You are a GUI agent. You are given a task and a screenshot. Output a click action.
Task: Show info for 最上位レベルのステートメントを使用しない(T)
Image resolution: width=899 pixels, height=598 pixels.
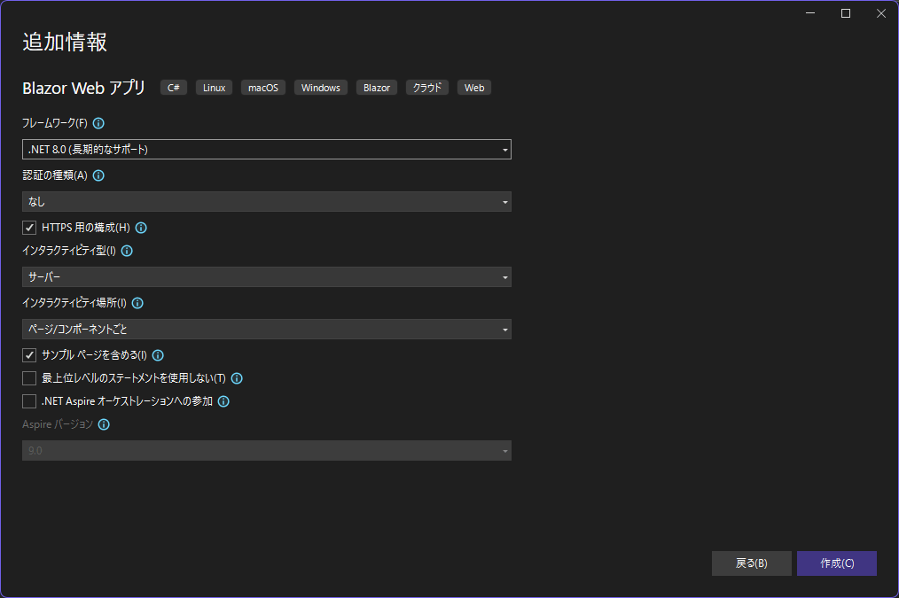click(x=237, y=378)
